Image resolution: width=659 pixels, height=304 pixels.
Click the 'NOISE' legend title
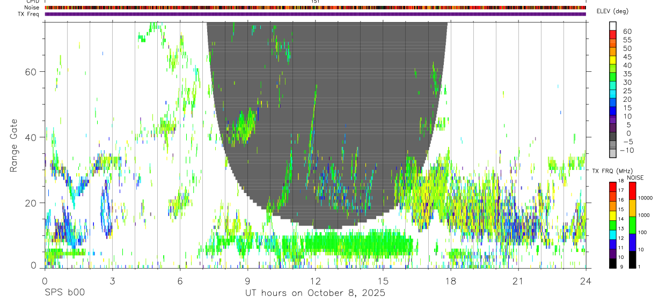coord(636,177)
